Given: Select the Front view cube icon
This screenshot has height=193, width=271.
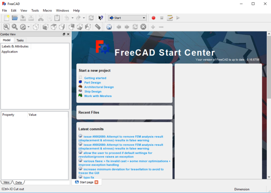Looking at the screenshot, I should (45, 27).
